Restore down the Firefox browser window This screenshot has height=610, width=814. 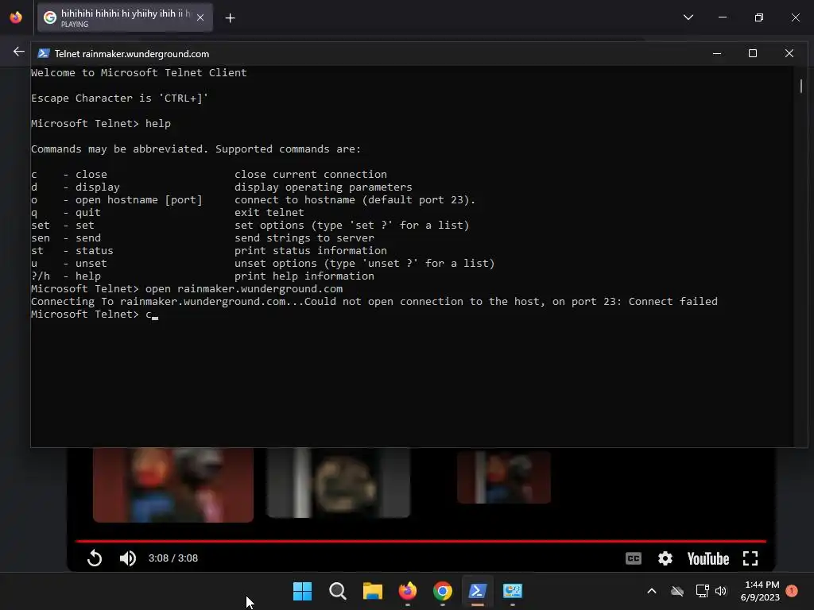[759, 17]
